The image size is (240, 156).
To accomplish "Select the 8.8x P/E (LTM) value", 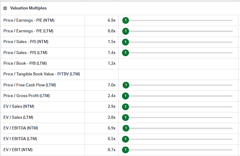I will tap(112, 31).
